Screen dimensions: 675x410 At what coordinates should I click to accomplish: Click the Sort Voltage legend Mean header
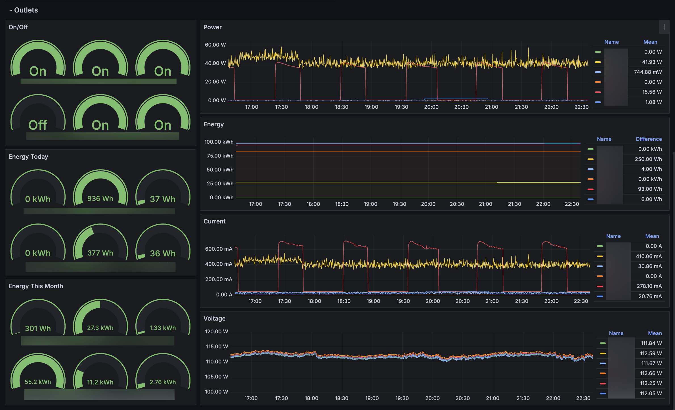pos(655,333)
